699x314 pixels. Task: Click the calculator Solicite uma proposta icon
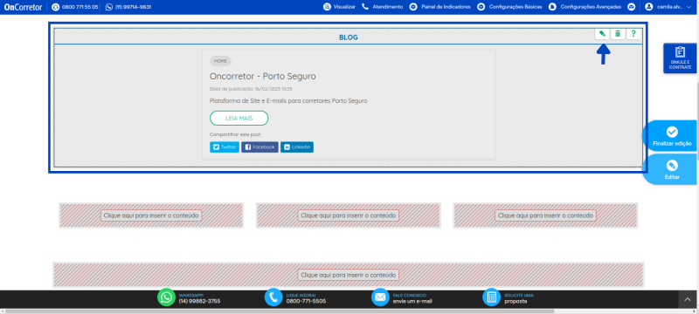tap(492, 297)
